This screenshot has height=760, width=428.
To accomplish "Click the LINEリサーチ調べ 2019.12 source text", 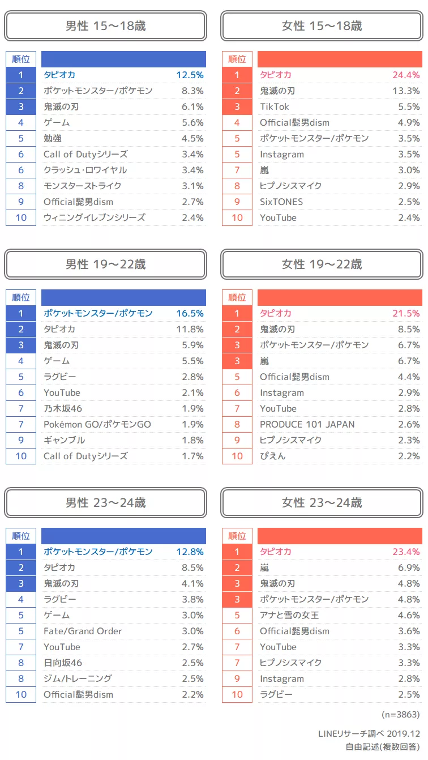I will click(x=369, y=734).
